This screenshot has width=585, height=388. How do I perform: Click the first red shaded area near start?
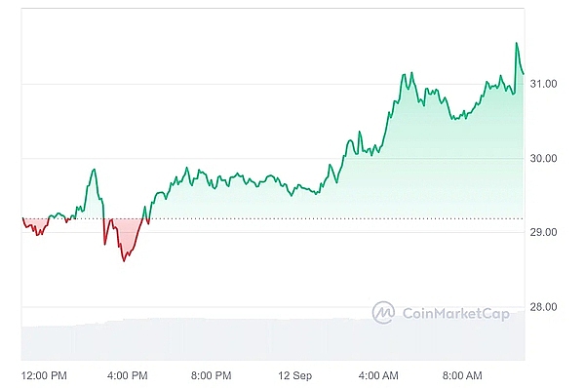point(35,226)
